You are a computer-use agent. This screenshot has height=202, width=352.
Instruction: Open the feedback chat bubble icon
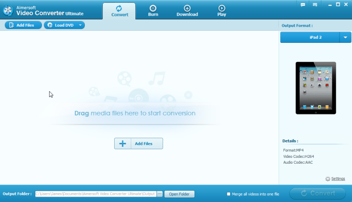tap(303, 5)
